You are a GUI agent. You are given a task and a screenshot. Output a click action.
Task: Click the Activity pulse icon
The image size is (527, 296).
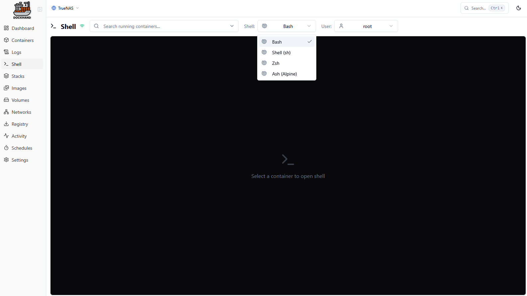tap(6, 136)
